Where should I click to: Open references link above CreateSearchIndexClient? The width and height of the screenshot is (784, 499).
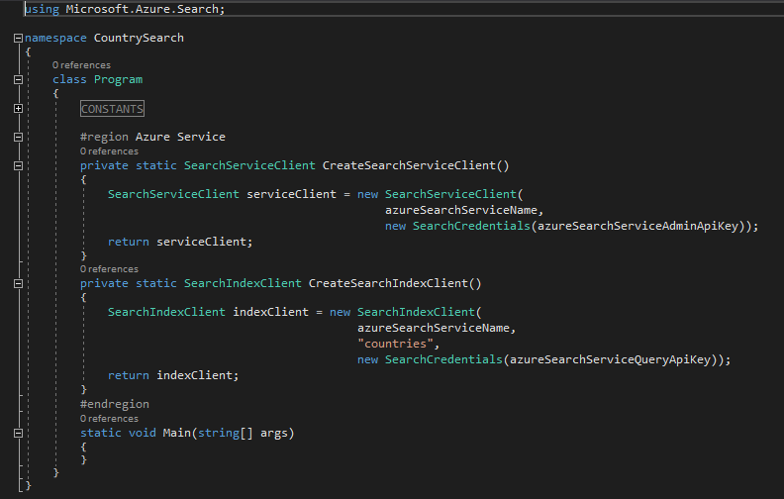(x=109, y=269)
